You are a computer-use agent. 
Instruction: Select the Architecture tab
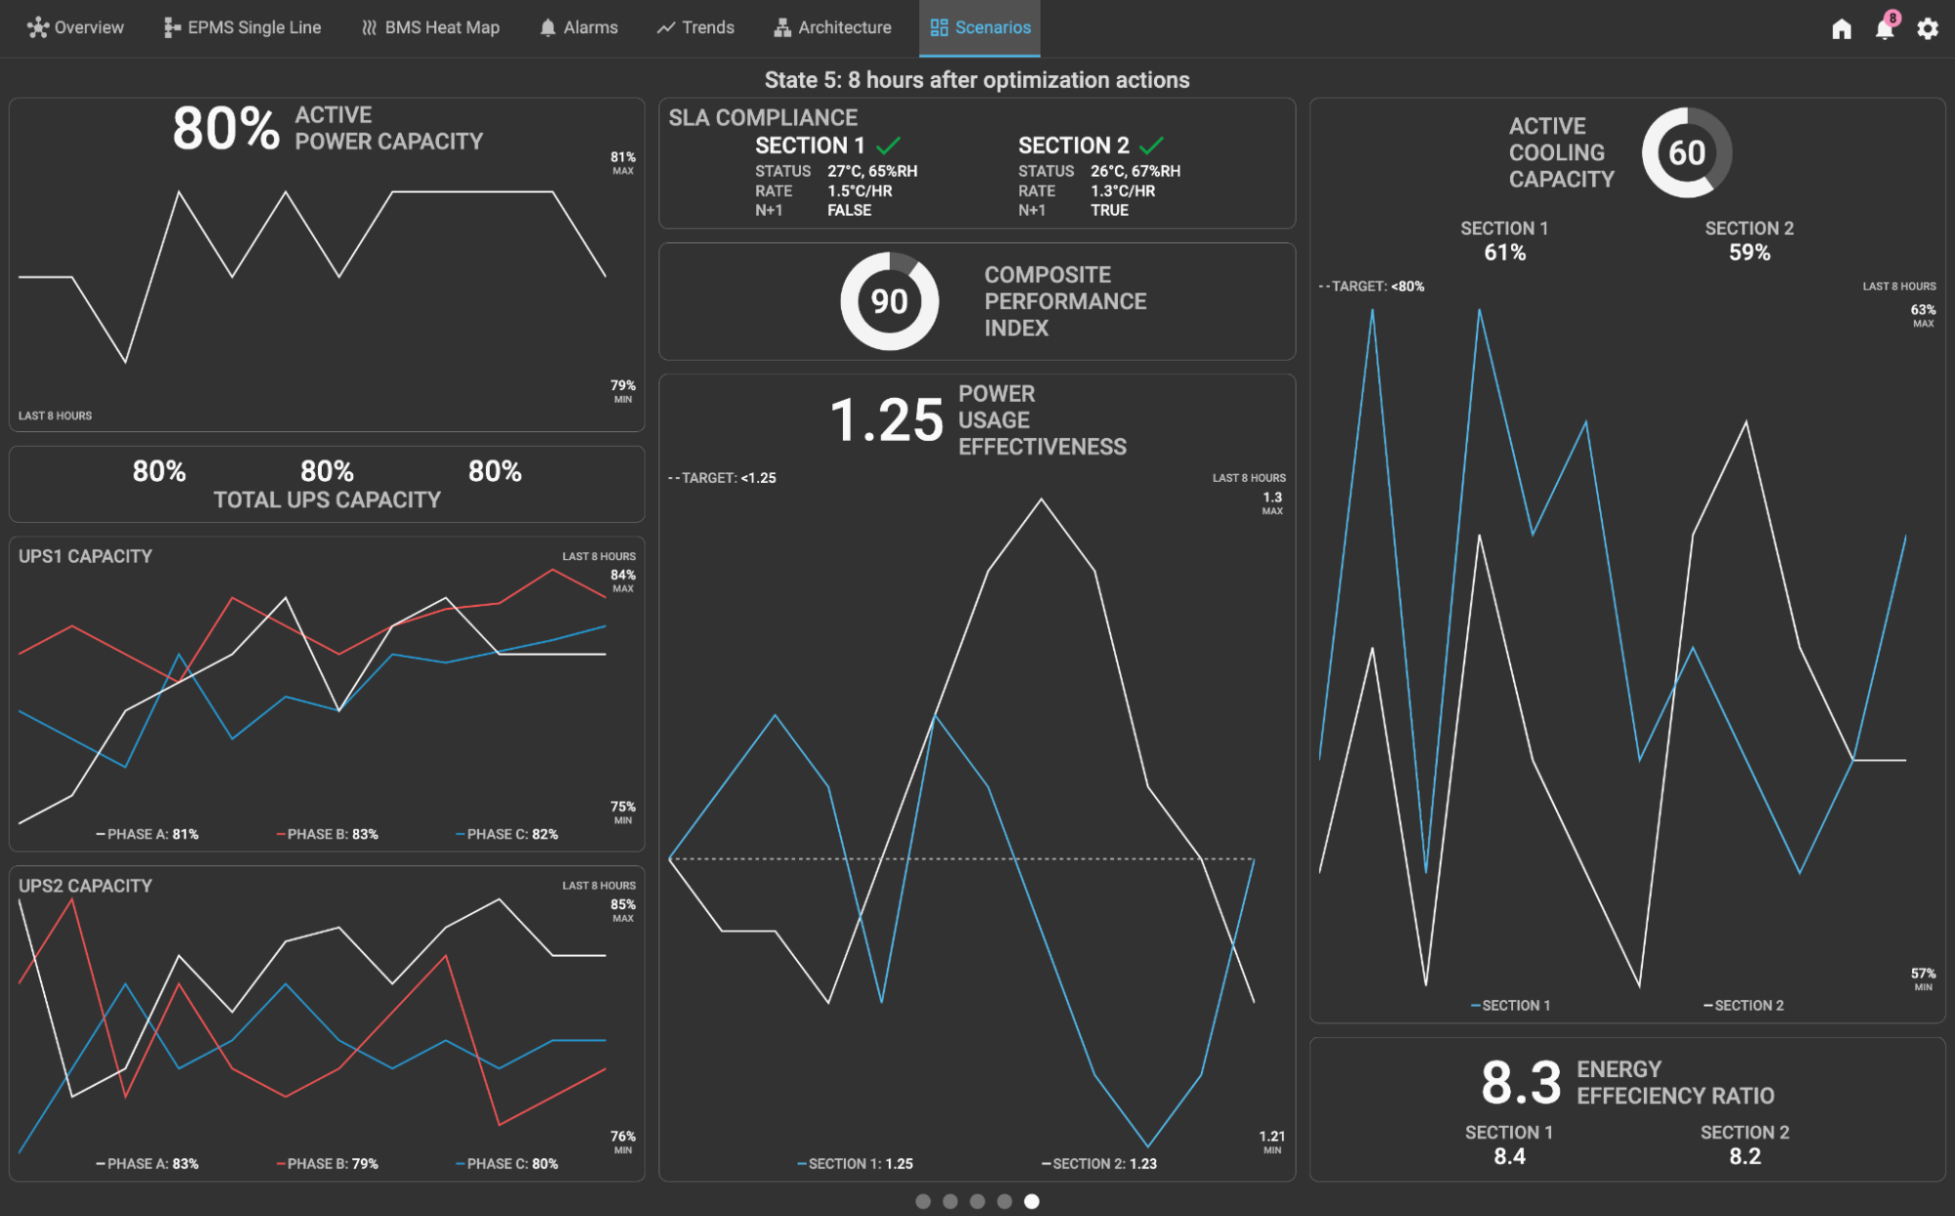pyautogui.click(x=832, y=27)
